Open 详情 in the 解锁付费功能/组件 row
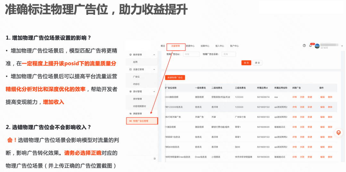Screen dimensions: 346x172 (x=294, y=127)
